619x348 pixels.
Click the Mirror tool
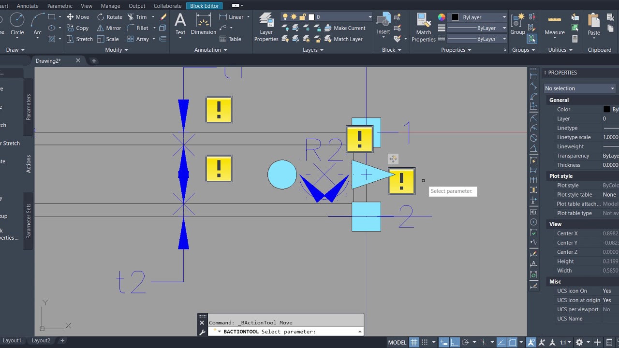coord(109,28)
